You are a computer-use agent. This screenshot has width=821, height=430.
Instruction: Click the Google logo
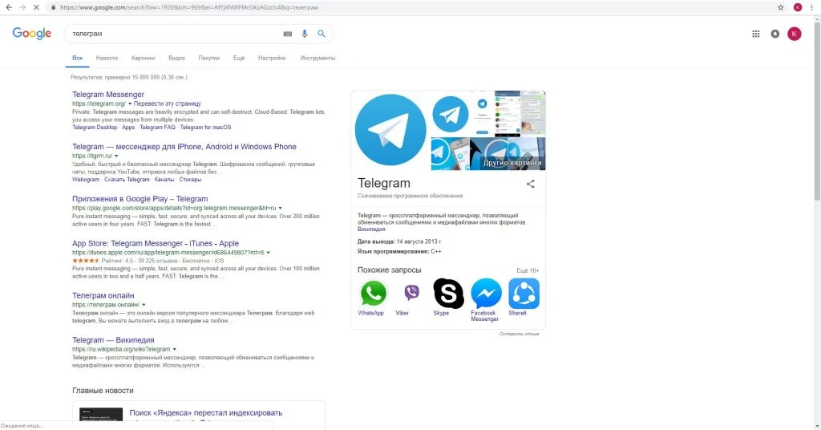32,34
